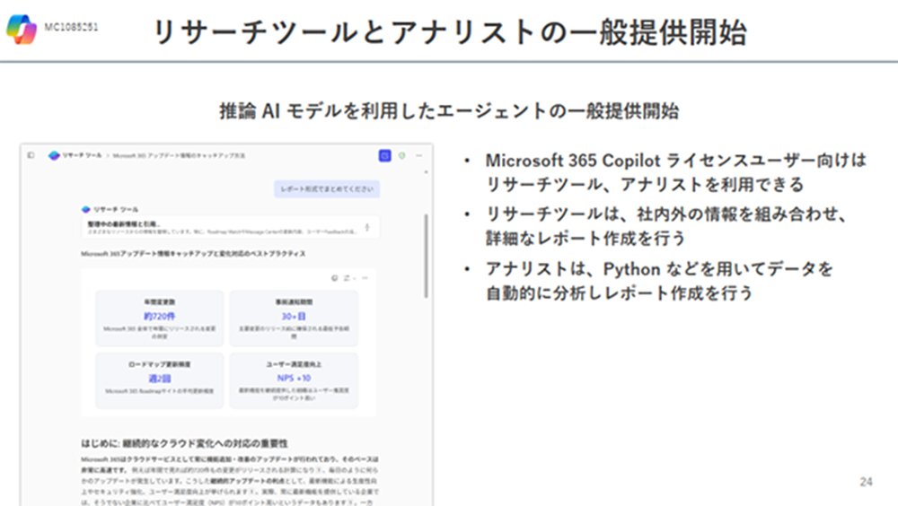Screen dimensions: 898x506
Task: Click the message ID text 'MC1085251'
Action: tap(72, 26)
